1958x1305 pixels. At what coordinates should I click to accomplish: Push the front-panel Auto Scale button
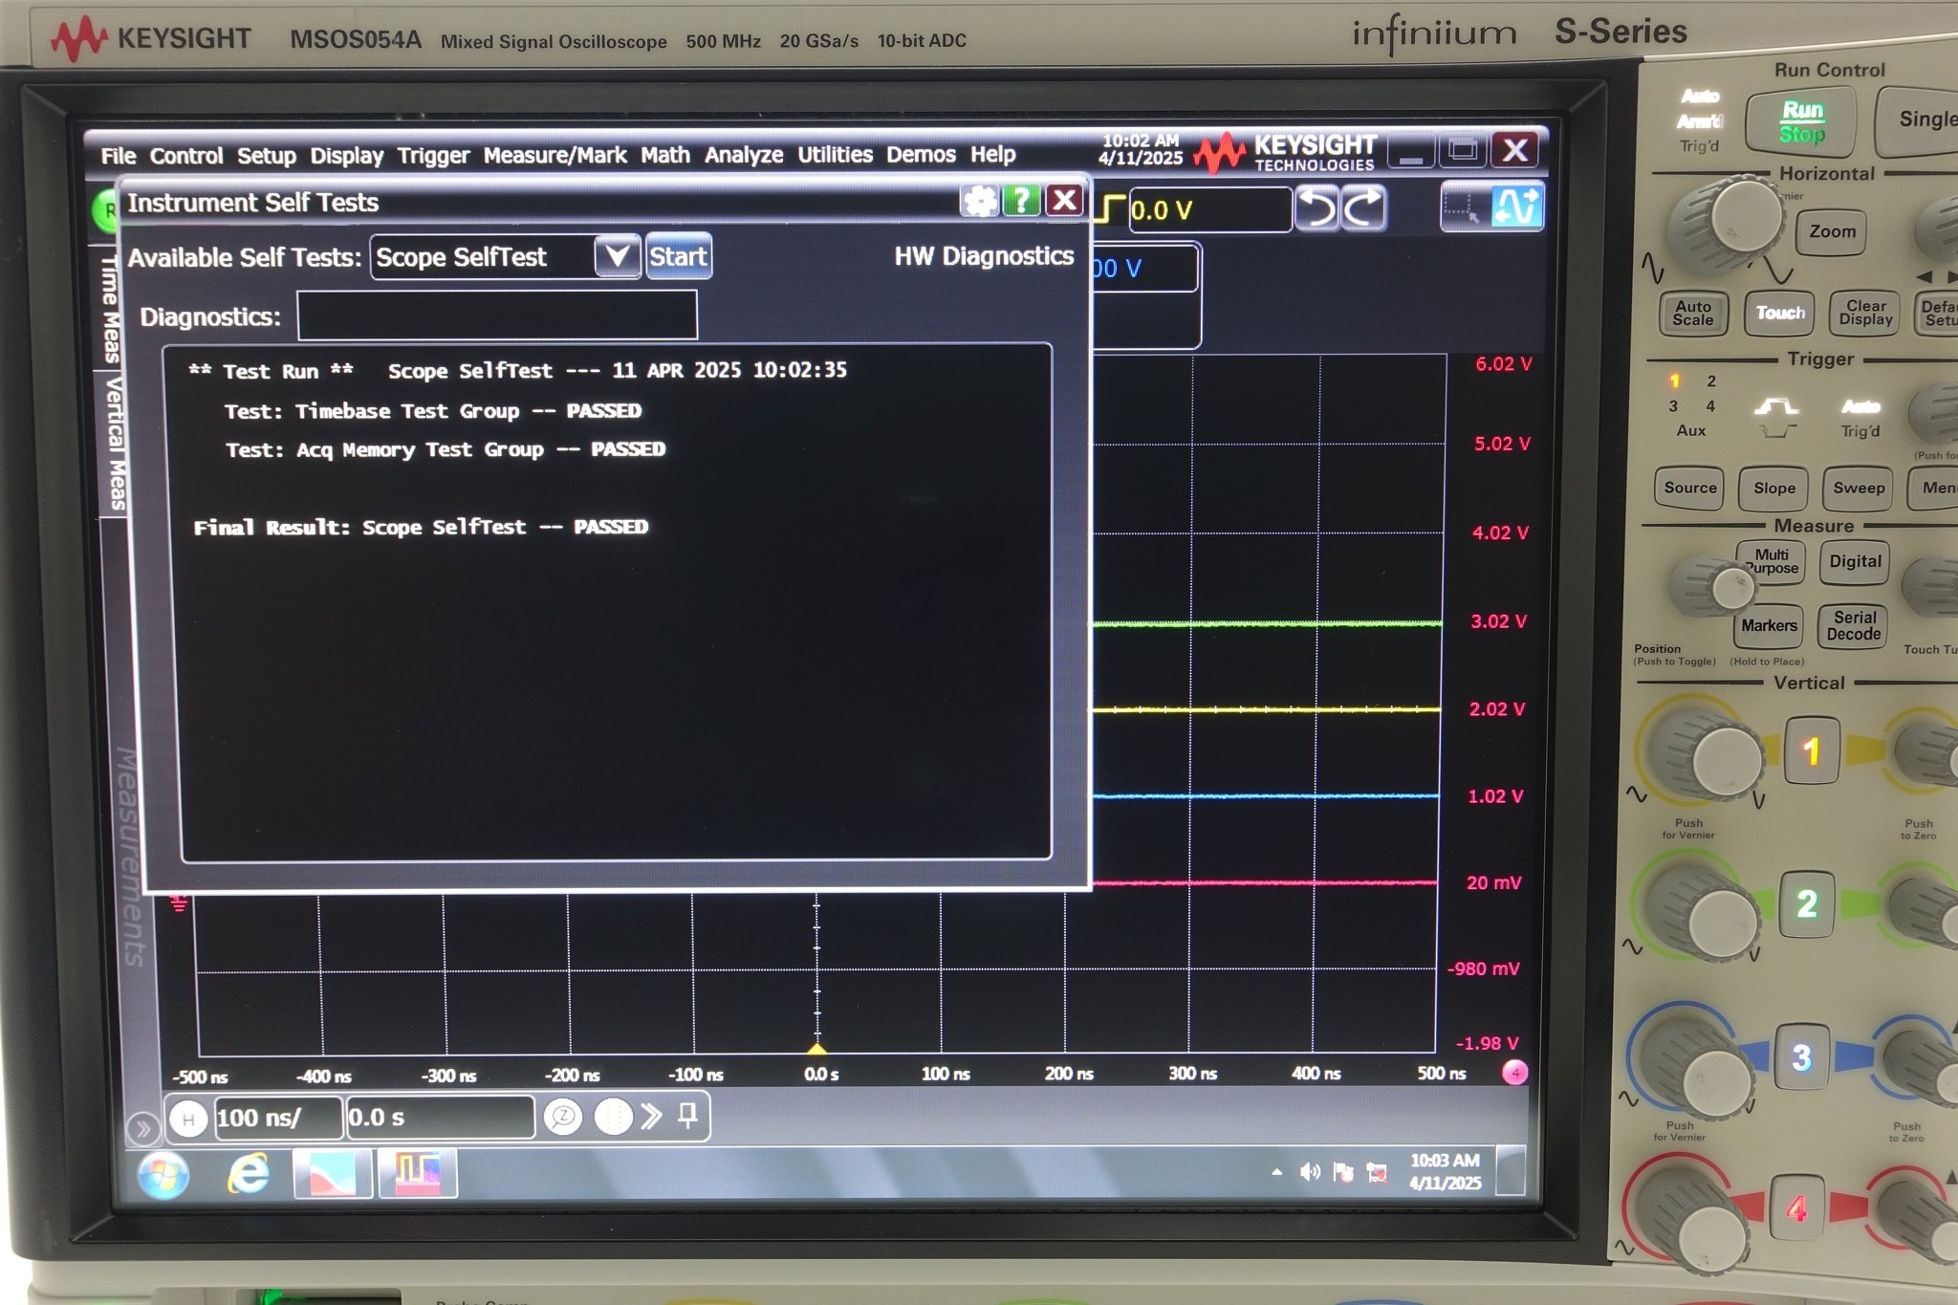(1693, 313)
